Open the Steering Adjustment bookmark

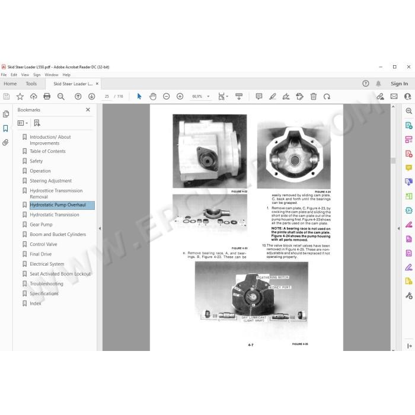pos(50,181)
